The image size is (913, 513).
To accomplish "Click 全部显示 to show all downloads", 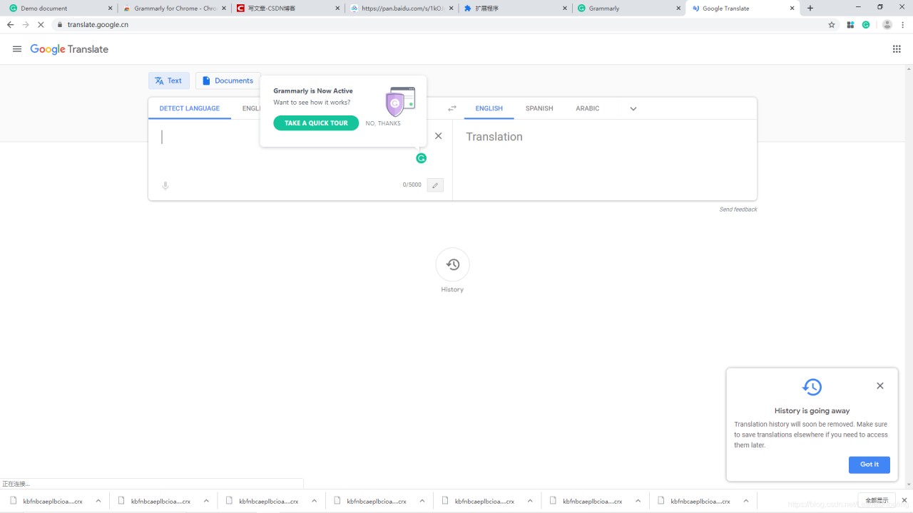I will tap(877, 500).
